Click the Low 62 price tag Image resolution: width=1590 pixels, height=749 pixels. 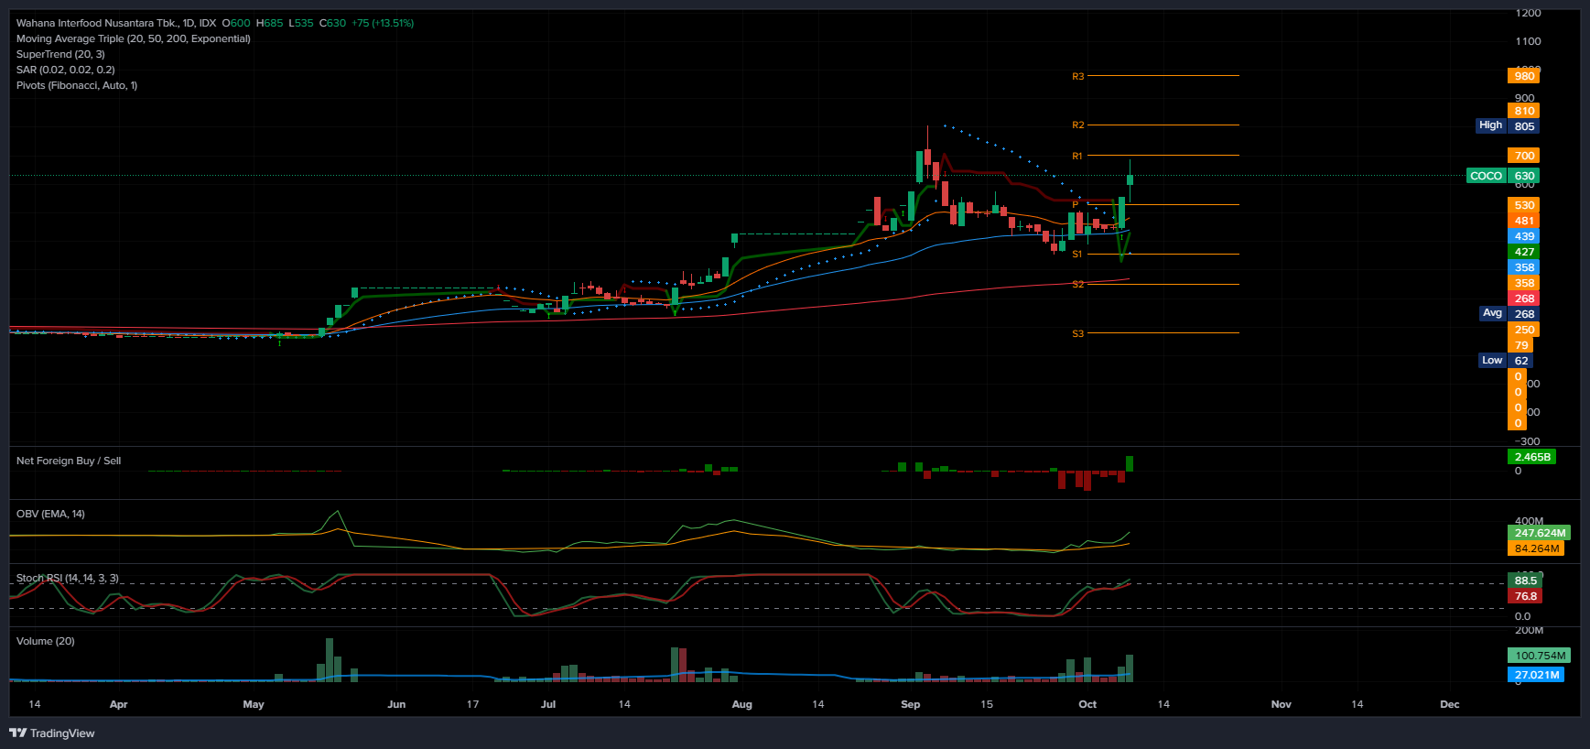pyautogui.click(x=1506, y=360)
